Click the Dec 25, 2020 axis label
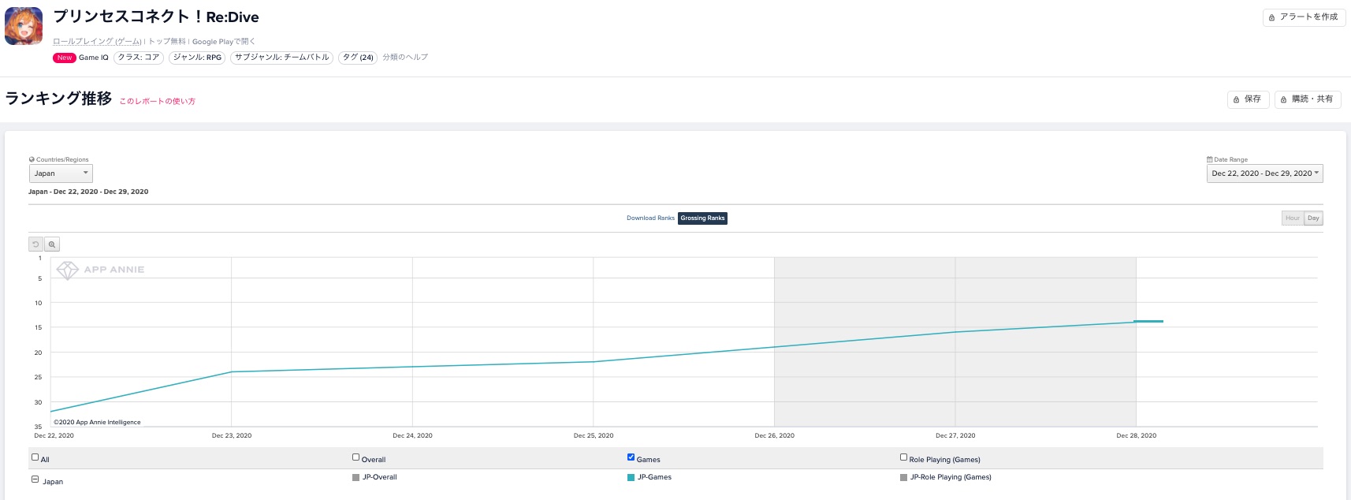 point(594,435)
